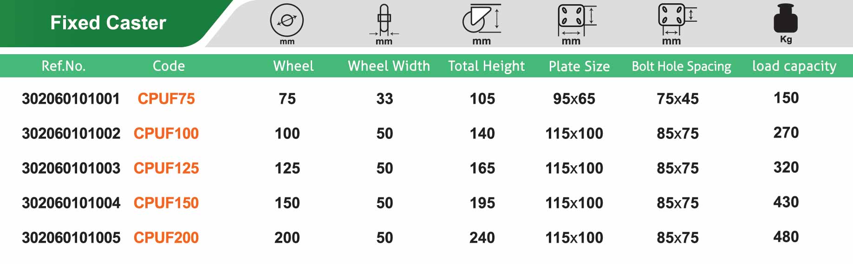Select the Ref.No. column header
Screen dimensions: 853x264
click(x=64, y=66)
